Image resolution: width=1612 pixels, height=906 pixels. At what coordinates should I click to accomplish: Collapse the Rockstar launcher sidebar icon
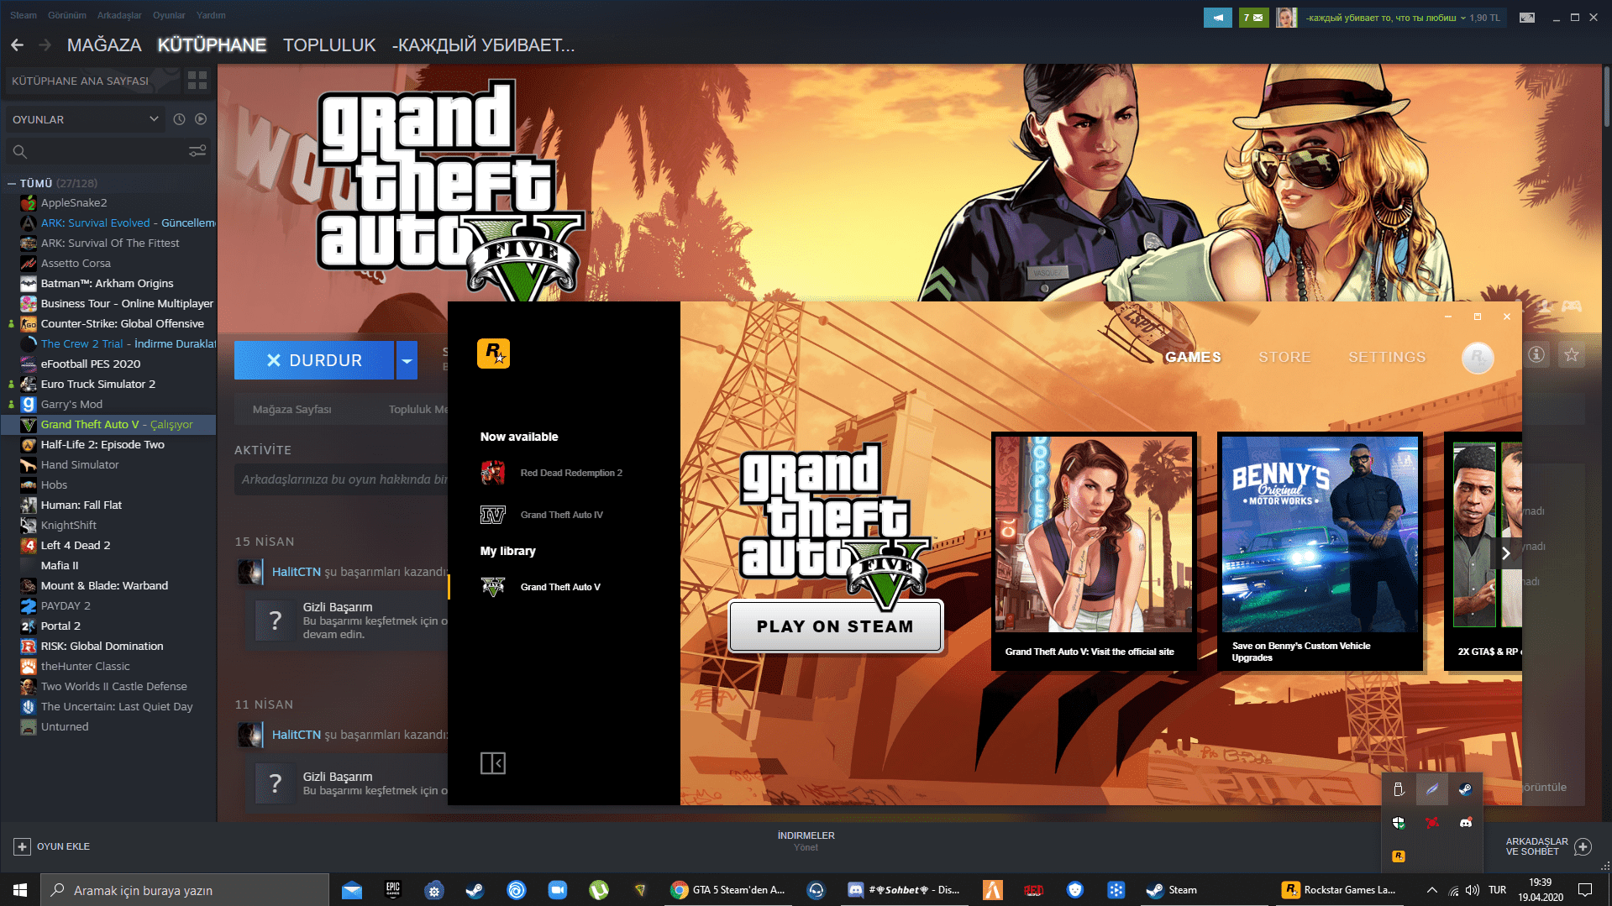tap(495, 762)
